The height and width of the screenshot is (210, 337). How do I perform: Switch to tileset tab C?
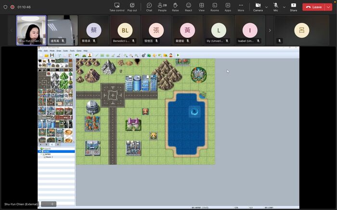52,145
